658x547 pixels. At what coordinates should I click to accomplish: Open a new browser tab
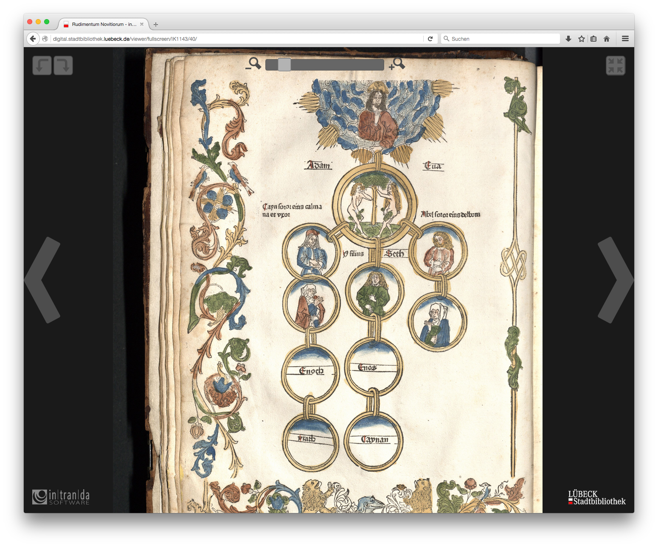point(156,24)
